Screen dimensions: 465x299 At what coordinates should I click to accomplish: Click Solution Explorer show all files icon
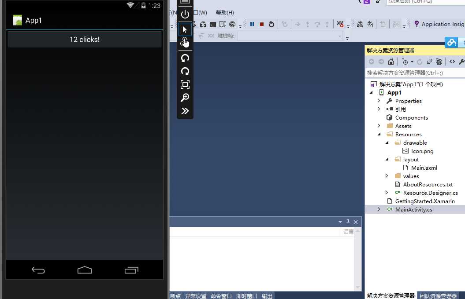(439, 62)
